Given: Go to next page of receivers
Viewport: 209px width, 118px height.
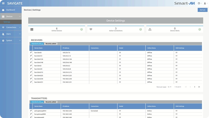Looking at the screenshot, I should tap(195, 87).
